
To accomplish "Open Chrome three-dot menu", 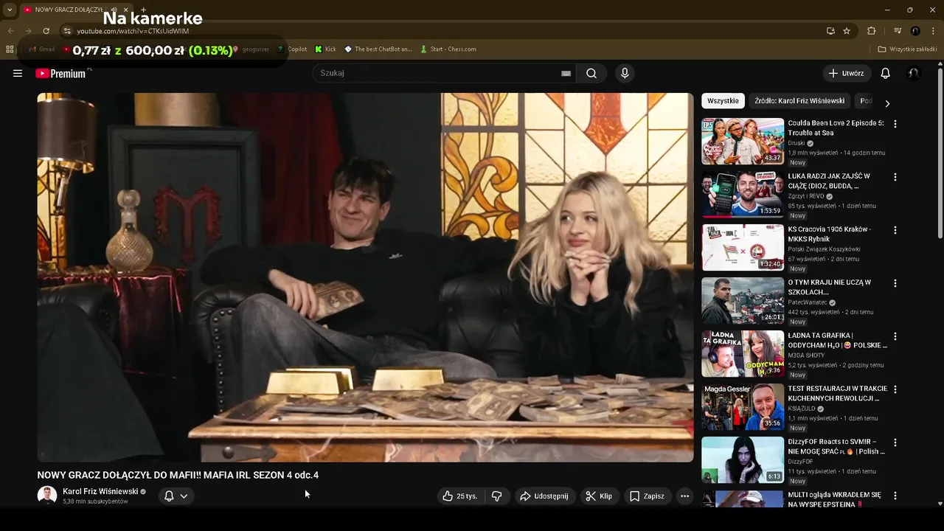I will pyautogui.click(x=934, y=31).
